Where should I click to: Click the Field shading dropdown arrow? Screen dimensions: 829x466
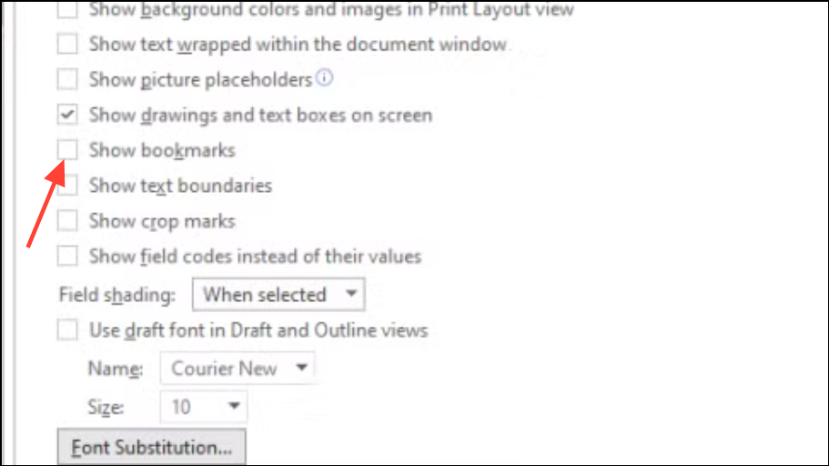click(x=351, y=294)
